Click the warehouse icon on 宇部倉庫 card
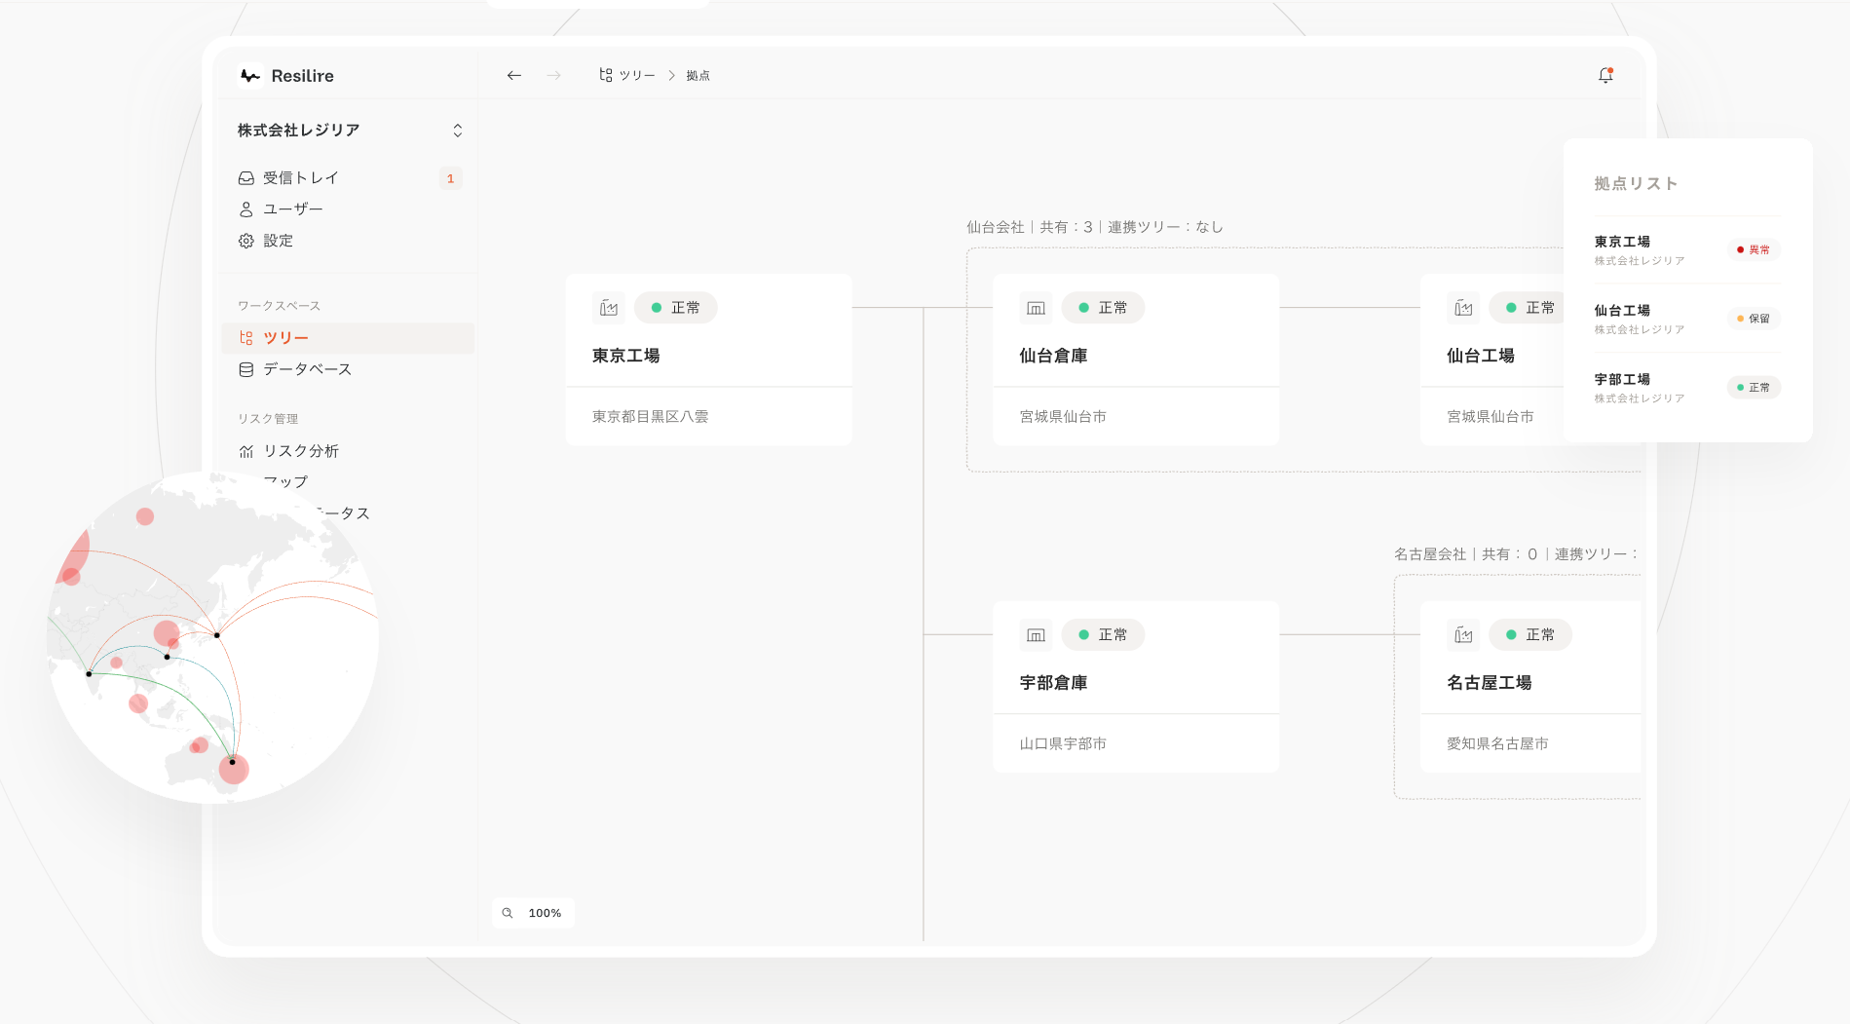1850x1024 pixels. 1036,635
